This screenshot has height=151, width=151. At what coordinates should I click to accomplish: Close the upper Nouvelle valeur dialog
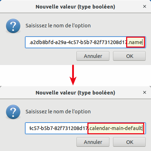(145, 6)
